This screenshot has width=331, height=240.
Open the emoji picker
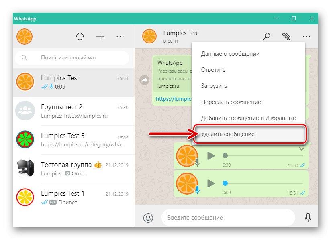tap(148, 217)
